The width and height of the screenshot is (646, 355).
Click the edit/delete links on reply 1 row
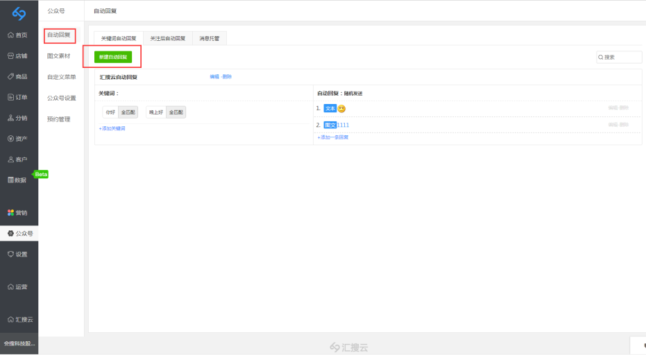coord(618,108)
